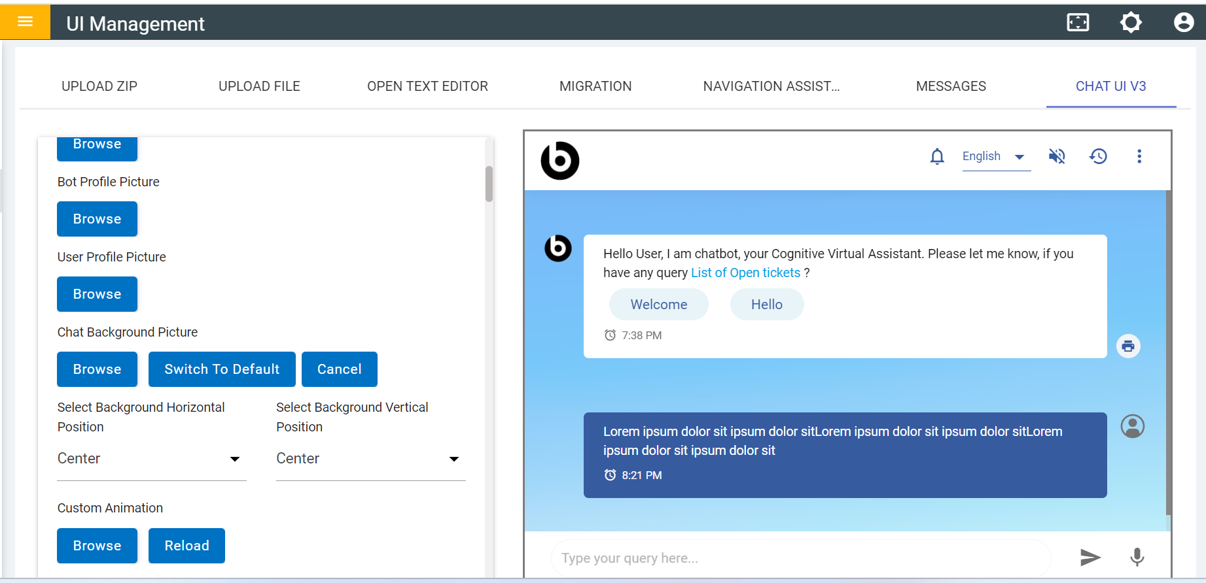
Task: Click the settings panel scrollbar thumb
Action: (x=489, y=184)
